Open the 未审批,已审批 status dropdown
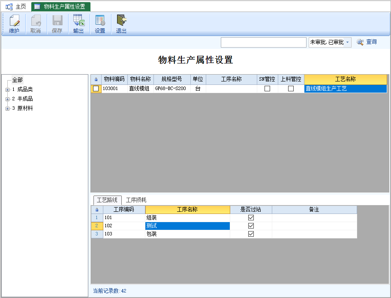This screenshot has height=298, width=391. coord(348,42)
